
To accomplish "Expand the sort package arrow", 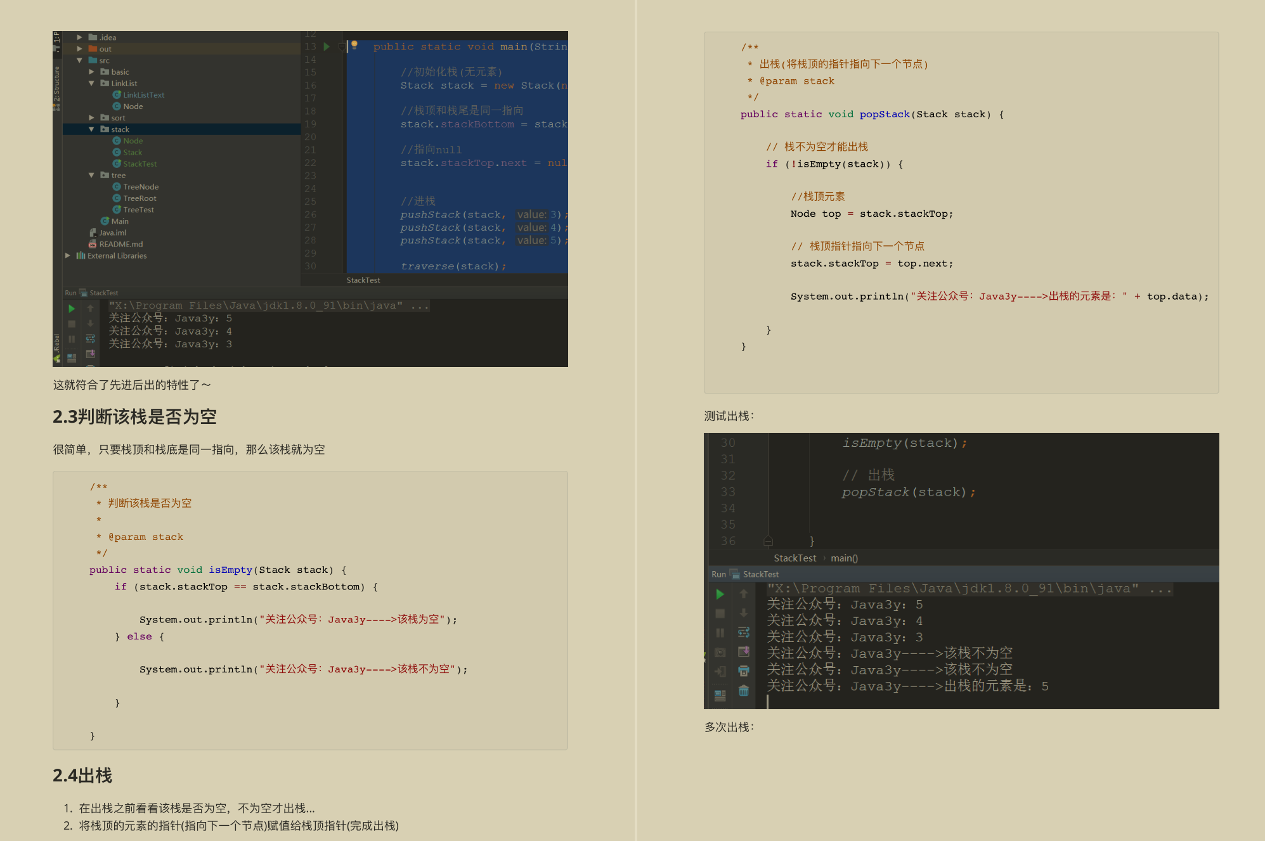I will 91,118.
